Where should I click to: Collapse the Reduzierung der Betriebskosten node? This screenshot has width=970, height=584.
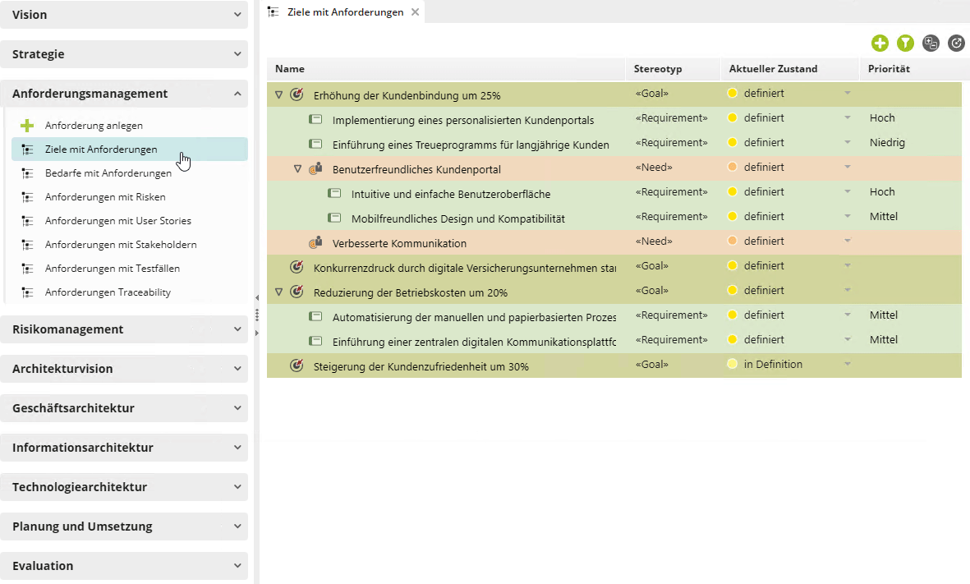pos(278,292)
